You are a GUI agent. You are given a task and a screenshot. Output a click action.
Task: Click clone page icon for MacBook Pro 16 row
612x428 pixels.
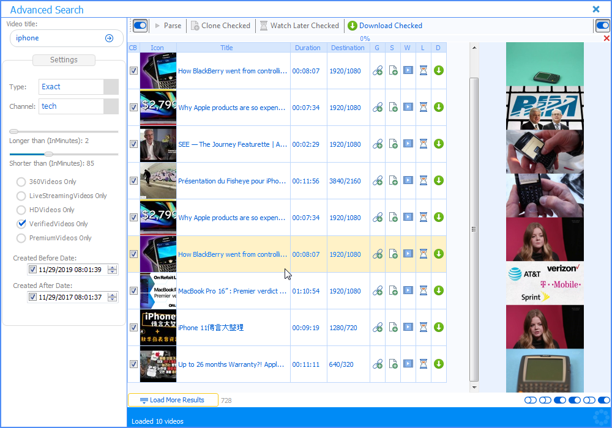393,291
